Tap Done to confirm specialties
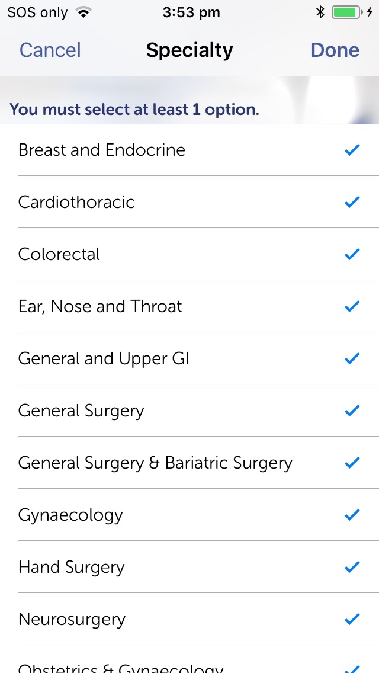The width and height of the screenshot is (379, 673). pos(335,50)
